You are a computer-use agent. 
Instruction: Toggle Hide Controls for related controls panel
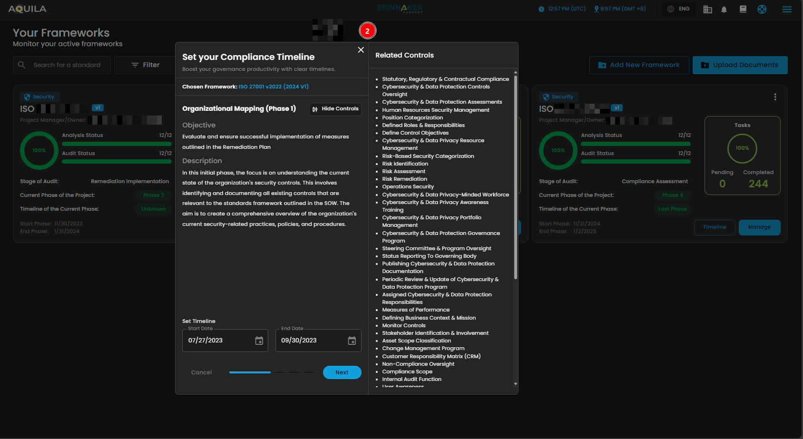tap(335, 109)
